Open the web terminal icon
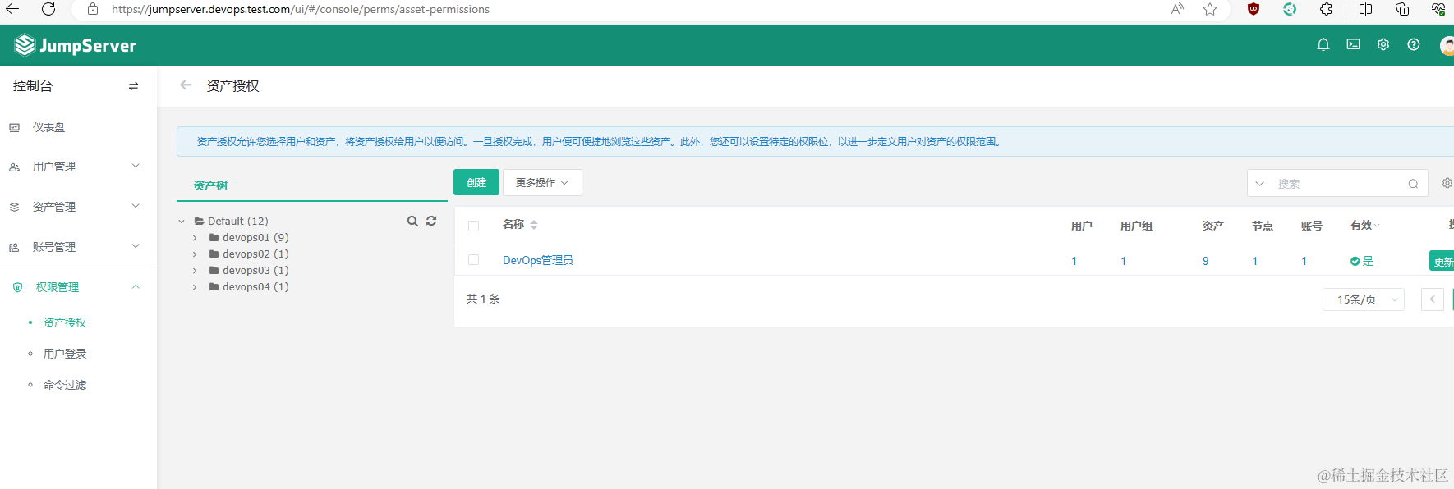Viewport: 1454px width, 489px height. [1353, 44]
